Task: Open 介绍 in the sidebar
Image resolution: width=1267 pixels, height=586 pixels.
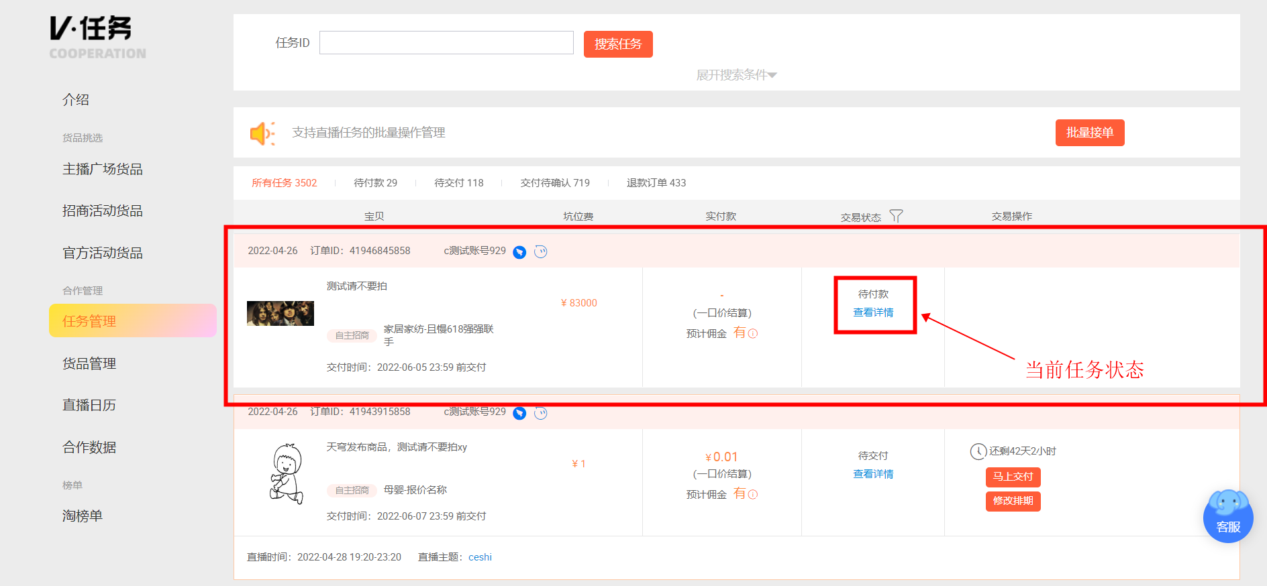Action: tap(76, 100)
